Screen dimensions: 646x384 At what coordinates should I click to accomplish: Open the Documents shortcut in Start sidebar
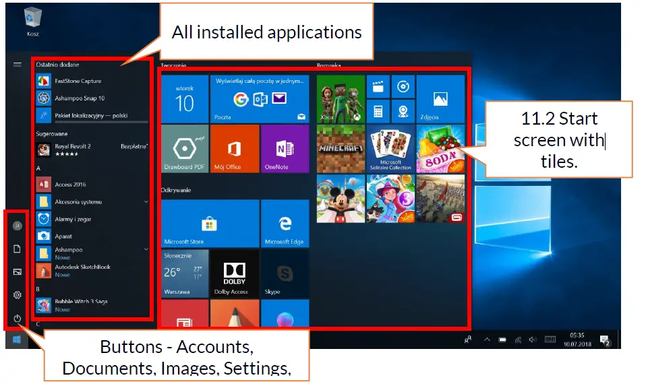(17, 249)
